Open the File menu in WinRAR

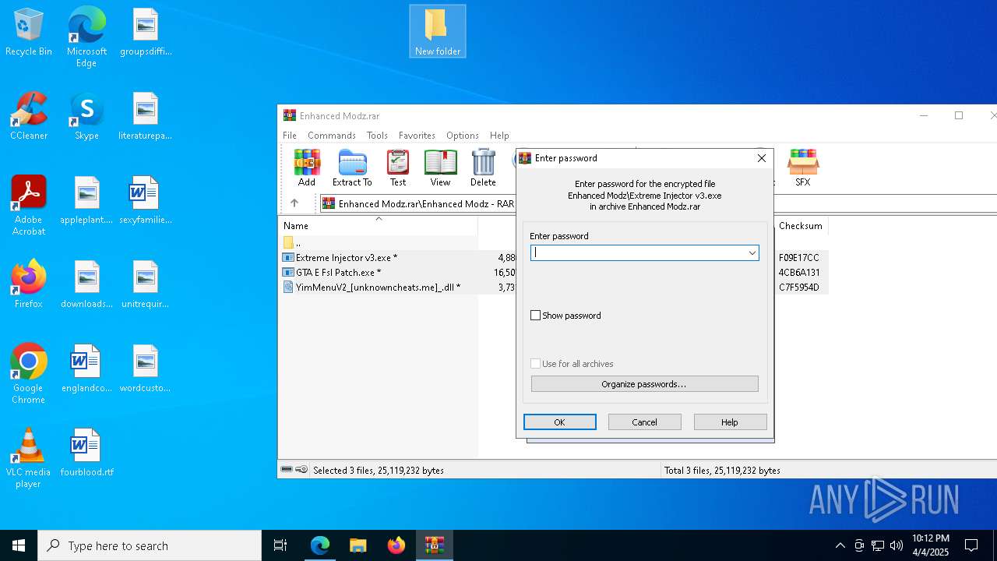[x=290, y=135]
